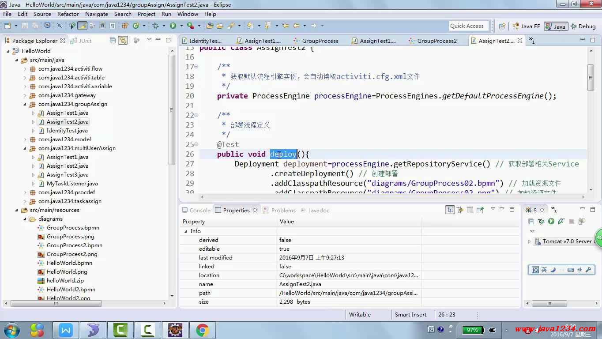
Task: Click Pin to Selection icon in Properties view
Action: [480, 210]
